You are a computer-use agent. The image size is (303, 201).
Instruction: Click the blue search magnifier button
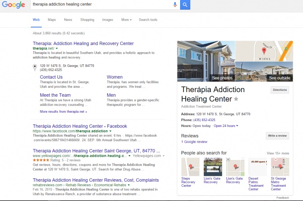(x=185, y=5)
